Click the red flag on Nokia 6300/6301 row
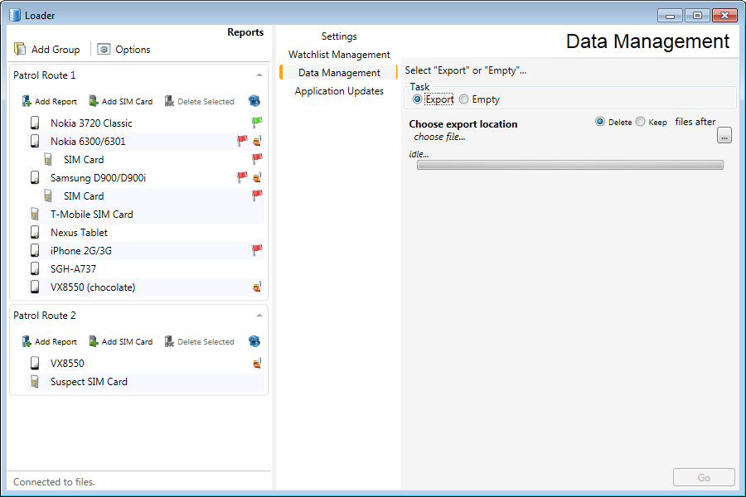This screenshot has height=497, width=746. coord(242,141)
